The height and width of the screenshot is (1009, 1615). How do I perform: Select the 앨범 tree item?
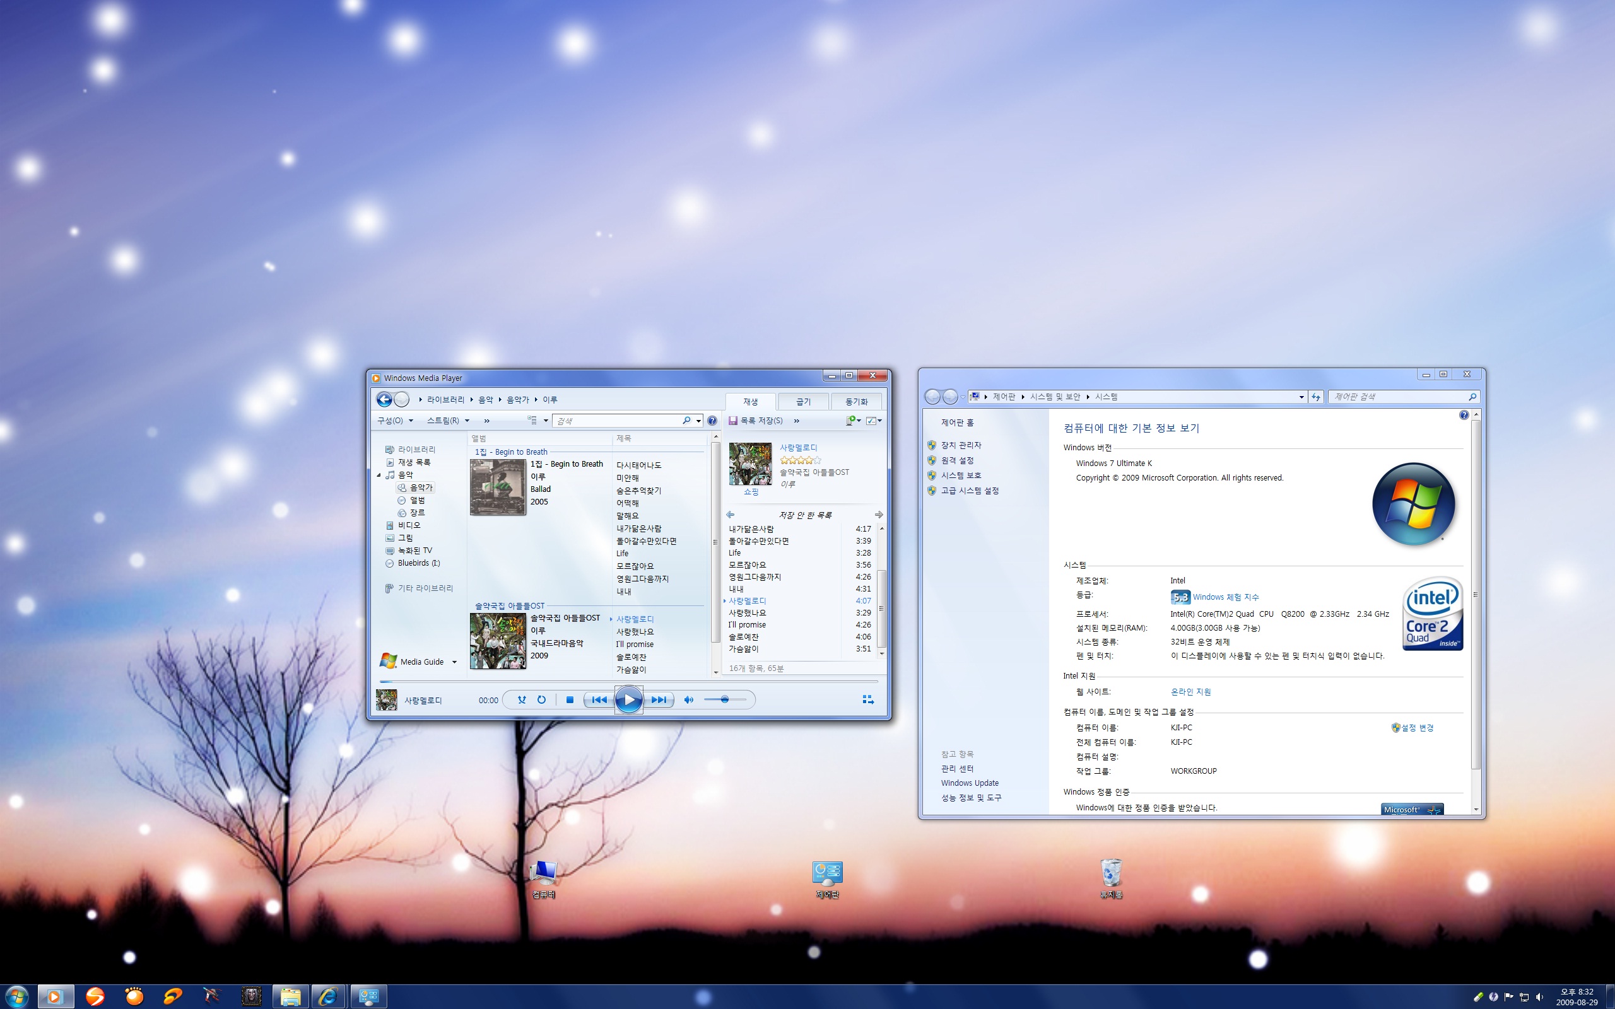tap(412, 500)
